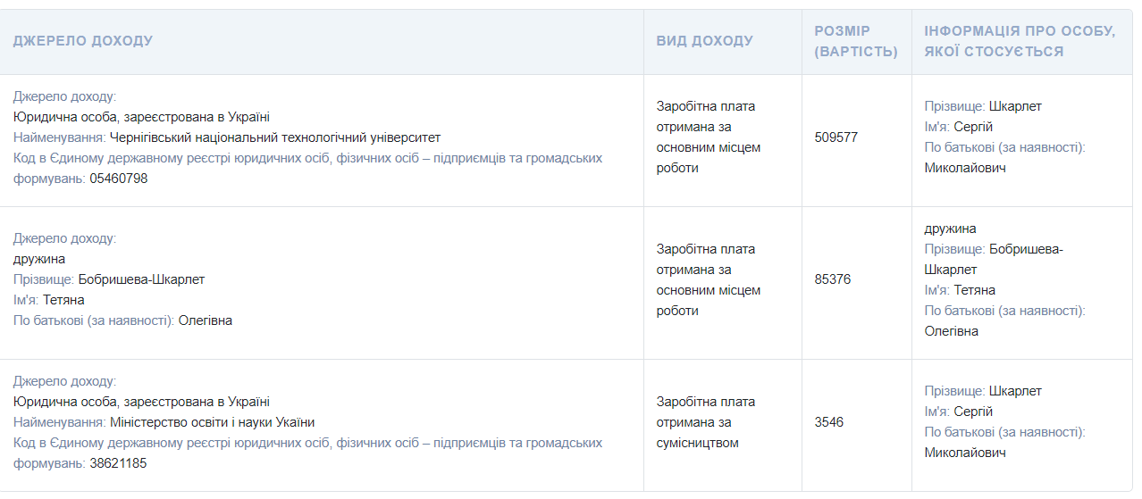Click the "Джерело доходу" column header
The height and width of the screenshot is (499, 1142).
coord(82,41)
